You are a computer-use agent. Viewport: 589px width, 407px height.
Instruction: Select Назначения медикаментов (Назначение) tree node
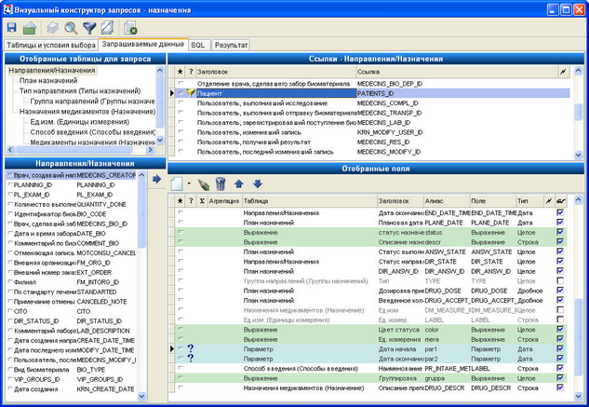[87, 112]
